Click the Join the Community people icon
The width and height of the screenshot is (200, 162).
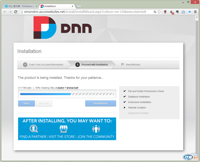click(96, 129)
